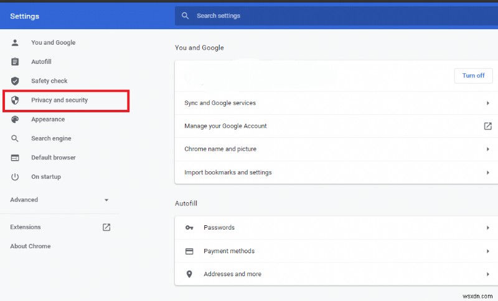Screen dimensions: 498x301
Task: Open Extensions in new tab
Action: 106,227
